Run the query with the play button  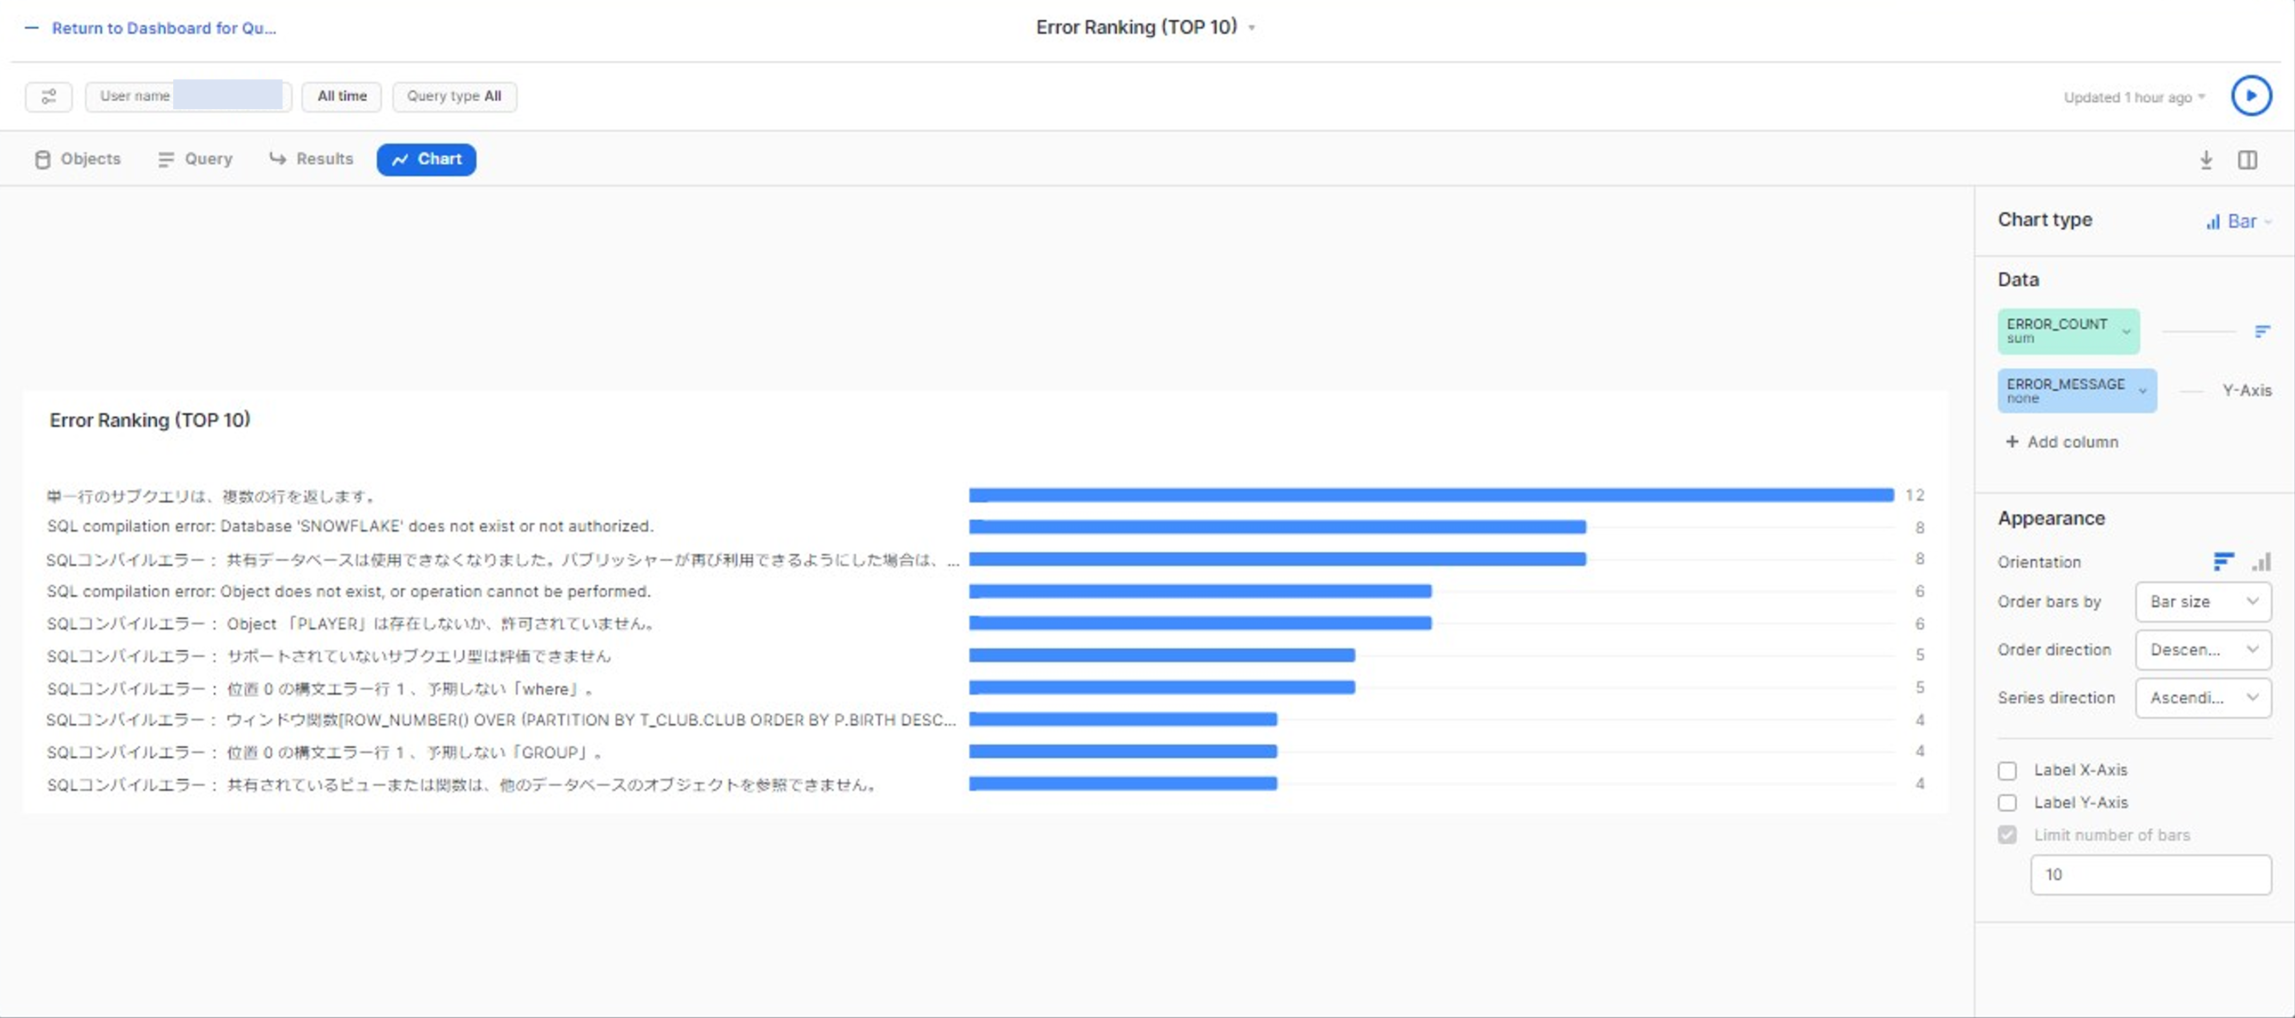point(2251,95)
